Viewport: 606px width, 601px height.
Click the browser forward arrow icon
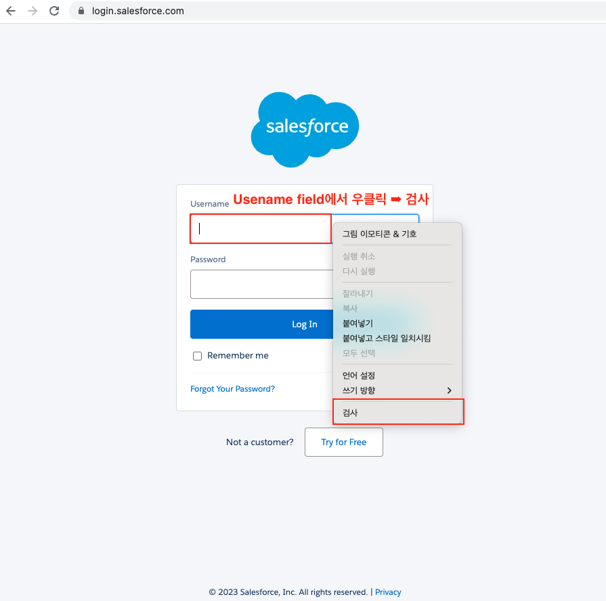click(x=33, y=11)
